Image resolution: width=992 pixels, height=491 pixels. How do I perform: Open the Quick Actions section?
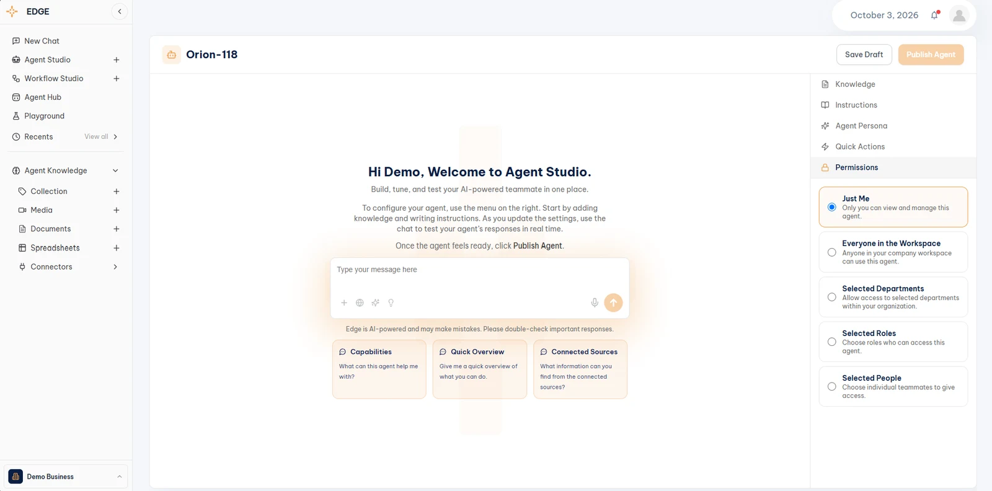coord(893,147)
